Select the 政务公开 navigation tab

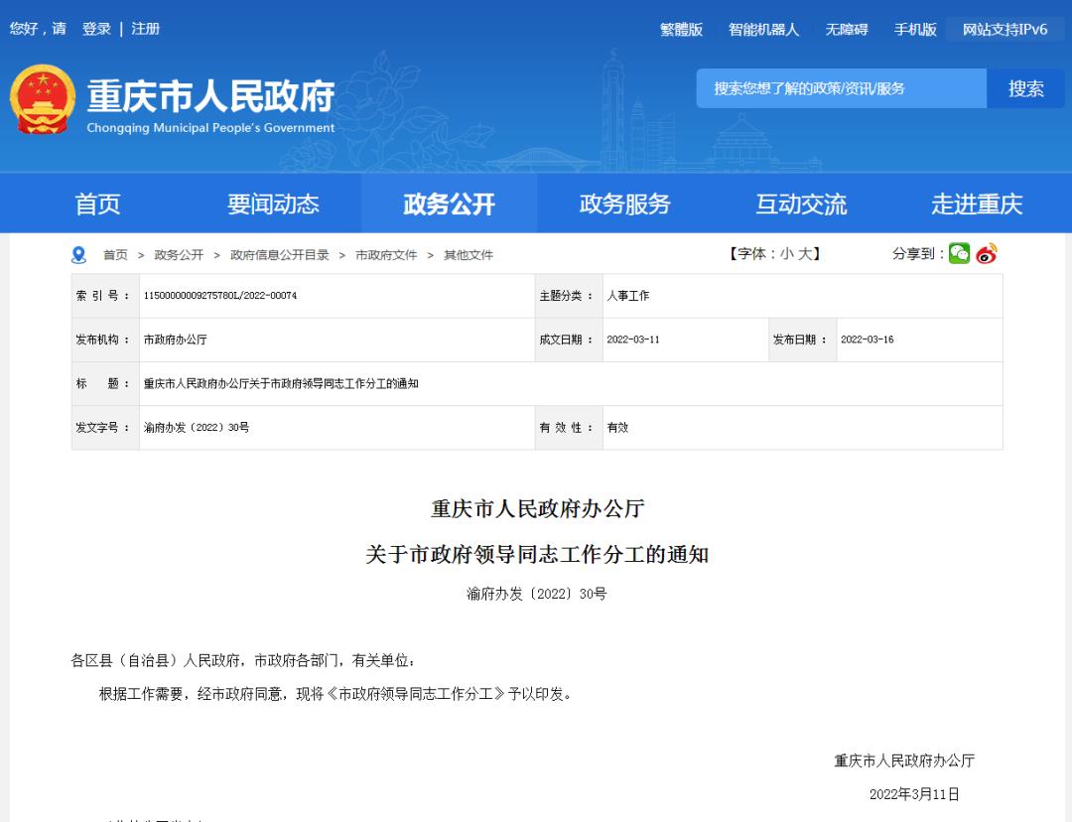pyautogui.click(x=449, y=205)
